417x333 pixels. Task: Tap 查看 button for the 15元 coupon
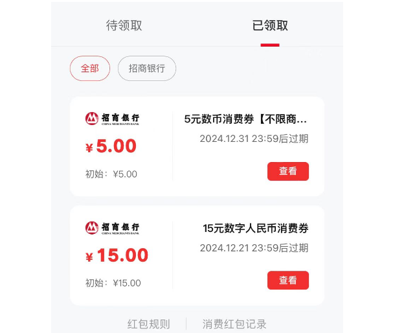click(288, 280)
